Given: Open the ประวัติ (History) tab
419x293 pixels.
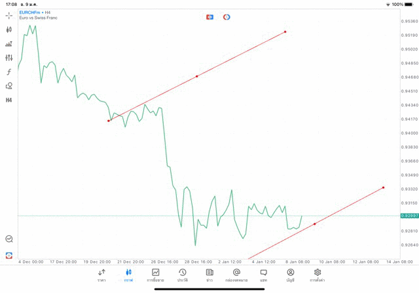Looking at the screenshot, I should 183,275.
